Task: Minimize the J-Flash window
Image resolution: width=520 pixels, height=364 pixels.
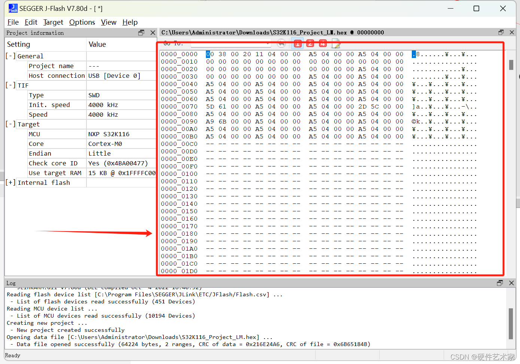Action: (450, 8)
